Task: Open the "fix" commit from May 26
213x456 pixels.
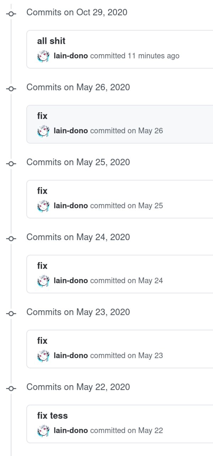Action: tap(42, 116)
